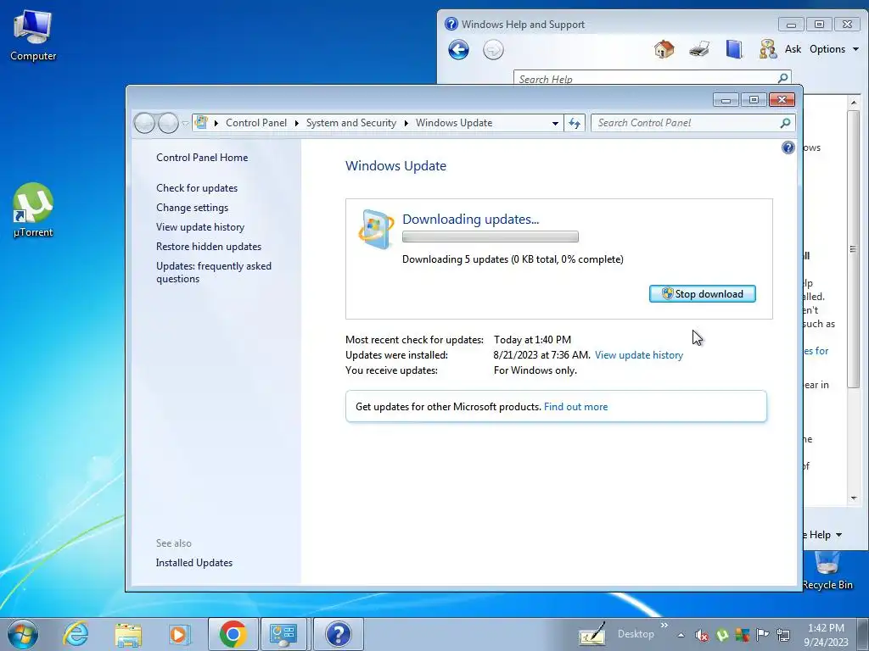This screenshot has width=869, height=651.
Task: Click the search magnifier in Help window
Action: point(783,78)
